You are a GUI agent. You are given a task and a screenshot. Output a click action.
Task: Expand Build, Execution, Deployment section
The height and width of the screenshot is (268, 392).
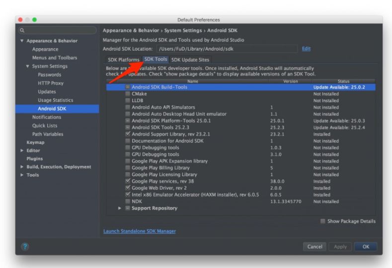[22, 167]
